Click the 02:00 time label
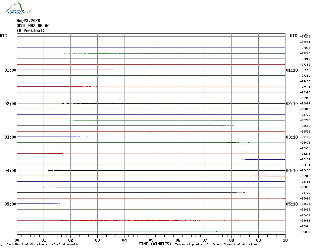Viewport: 312px width, 249px height. click(10, 104)
